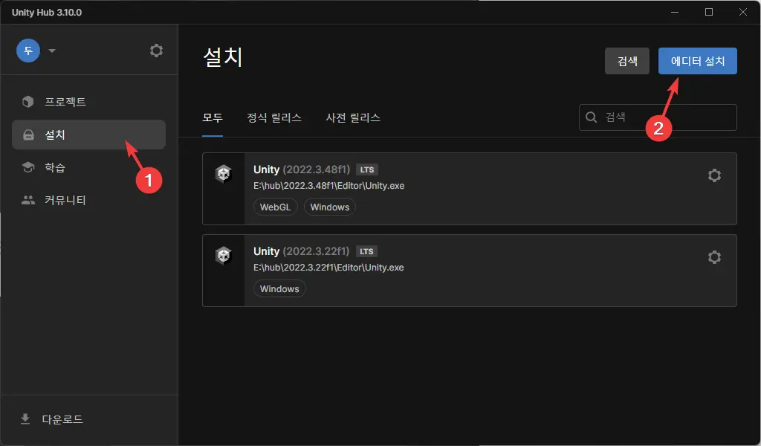Switch to the 사전 릴리스 tab
Screen dimensions: 761x446
coord(353,118)
